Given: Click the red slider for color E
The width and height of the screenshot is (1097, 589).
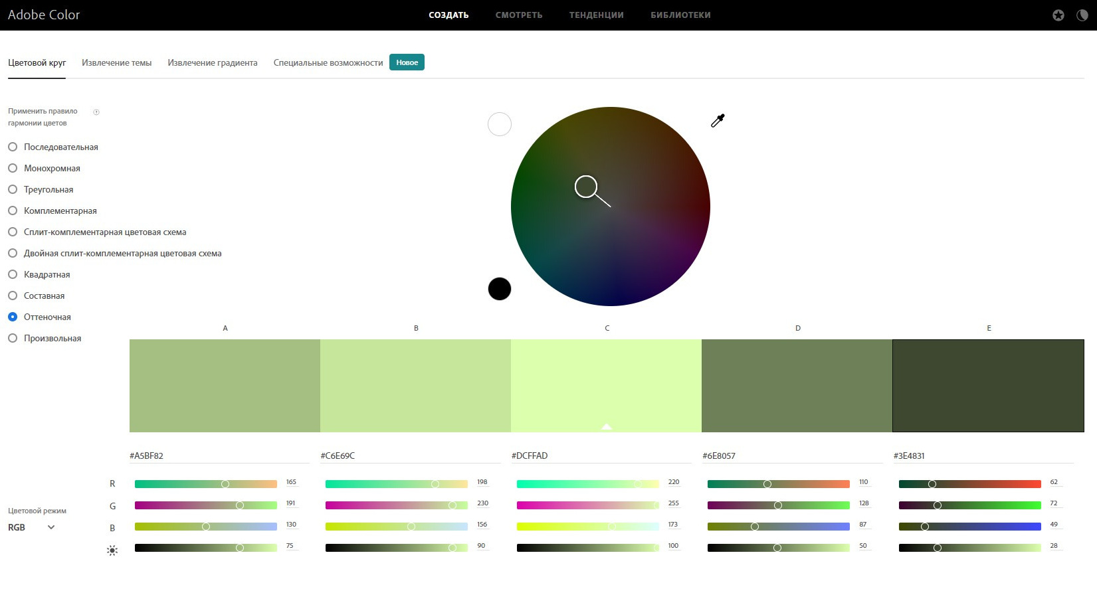Looking at the screenshot, I should tap(970, 484).
